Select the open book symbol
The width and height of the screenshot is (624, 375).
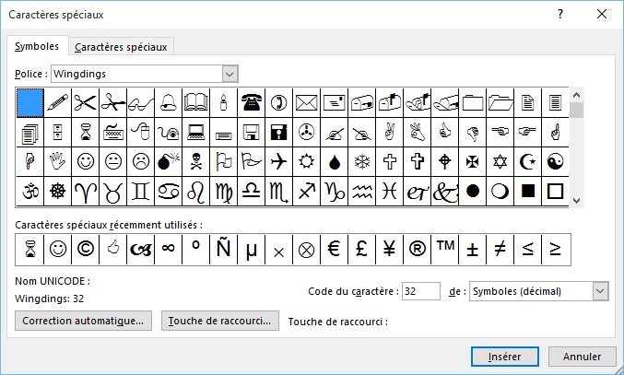195,101
